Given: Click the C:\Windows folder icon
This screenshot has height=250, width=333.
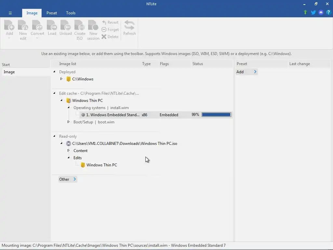Looking at the screenshot, I should (x=68, y=79).
